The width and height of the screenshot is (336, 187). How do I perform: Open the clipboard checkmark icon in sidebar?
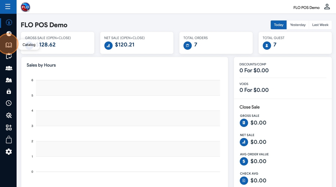pyautogui.click(x=9, y=56)
